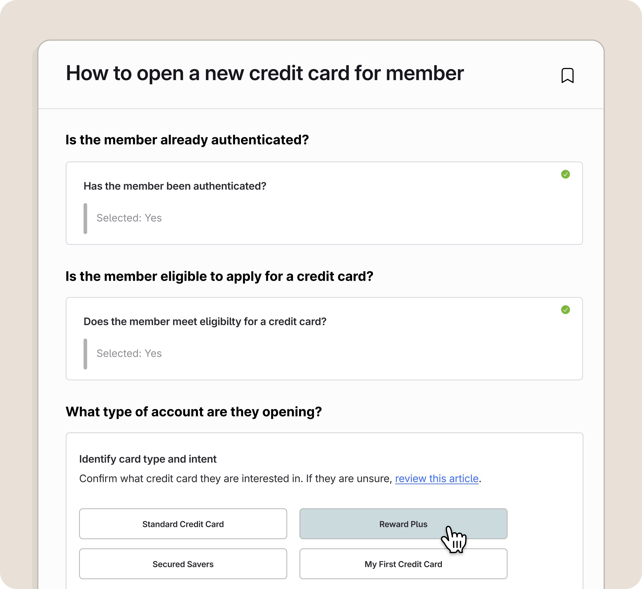This screenshot has height=589, width=642.
Task: Click the "Is the member eligible" section heading
Action: pos(219,276)
